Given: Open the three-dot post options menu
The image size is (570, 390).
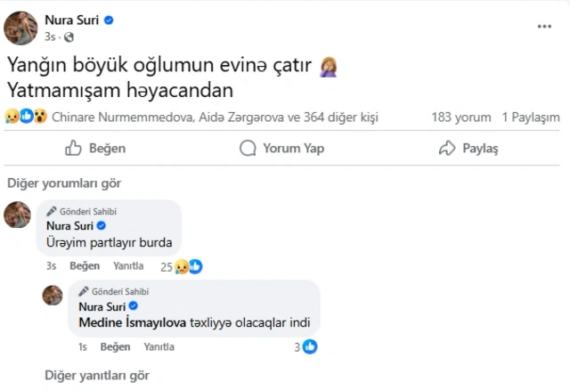Looking at the screenshot, I should 544,27.
